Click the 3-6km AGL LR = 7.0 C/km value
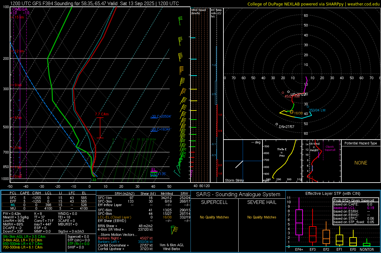Viewport: 381px width, 253px height. 22,240
